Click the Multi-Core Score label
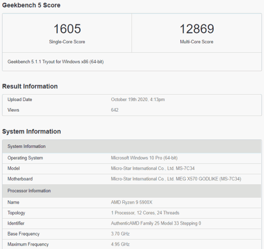 coord(196,42)
